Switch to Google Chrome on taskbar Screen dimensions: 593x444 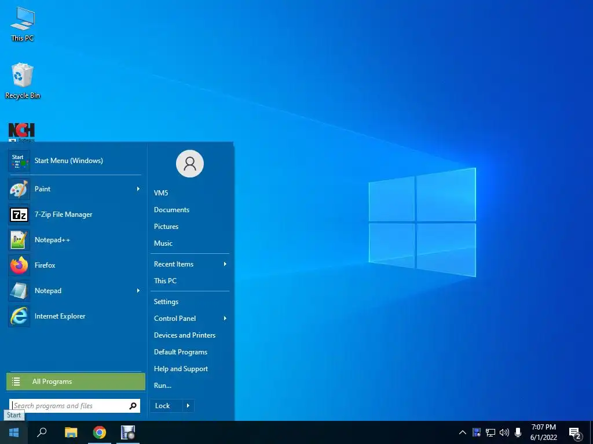point(100,432)
